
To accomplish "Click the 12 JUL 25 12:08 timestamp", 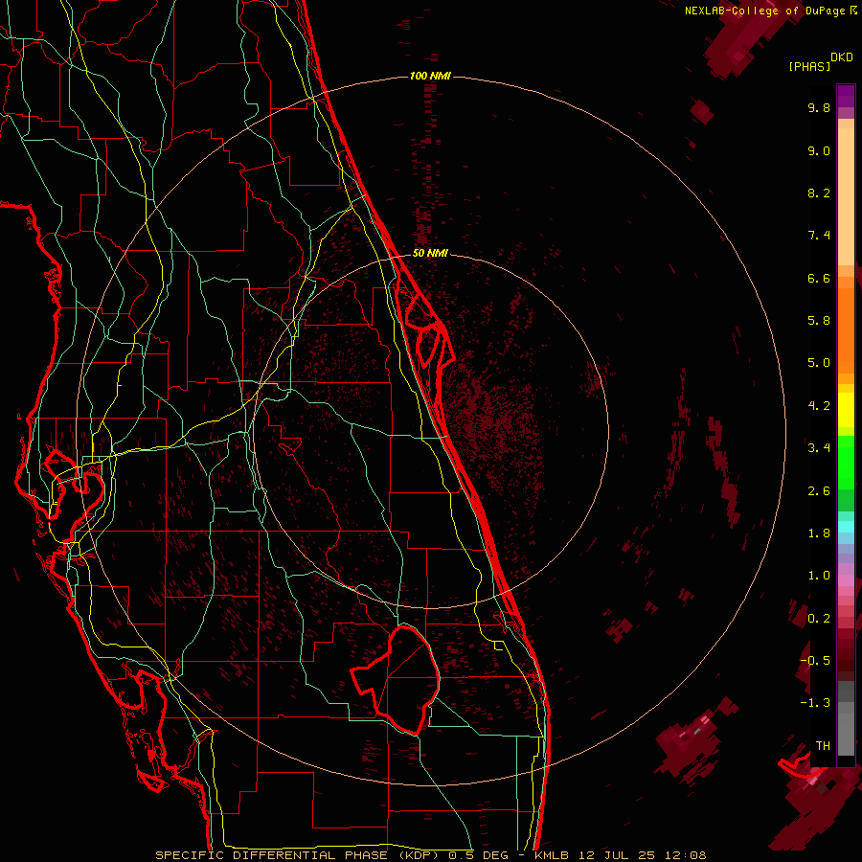I will (642, 855).
